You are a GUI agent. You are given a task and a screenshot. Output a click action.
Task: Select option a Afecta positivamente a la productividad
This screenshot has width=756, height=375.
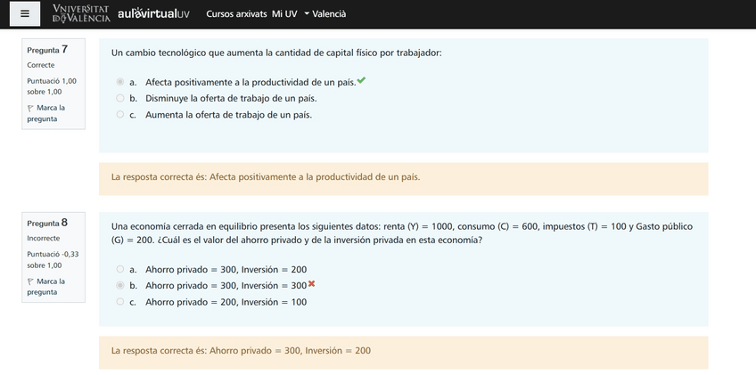[120, 82]
